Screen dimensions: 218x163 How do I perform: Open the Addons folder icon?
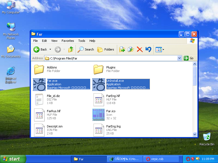tap(39, 69)
